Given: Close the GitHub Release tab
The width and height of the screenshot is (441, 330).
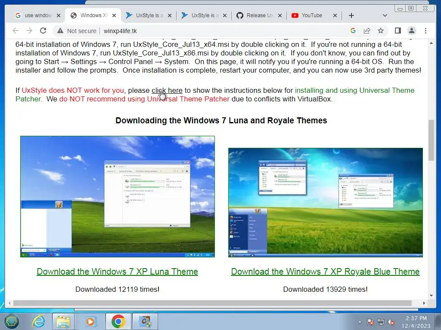Looking at the screenshot, I should click(x=280, y=15).
